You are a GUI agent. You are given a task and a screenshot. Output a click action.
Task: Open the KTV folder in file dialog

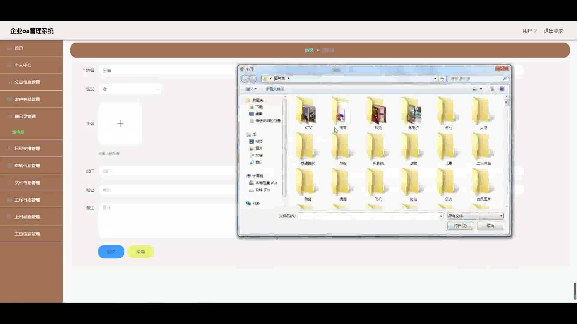(308, 113)
